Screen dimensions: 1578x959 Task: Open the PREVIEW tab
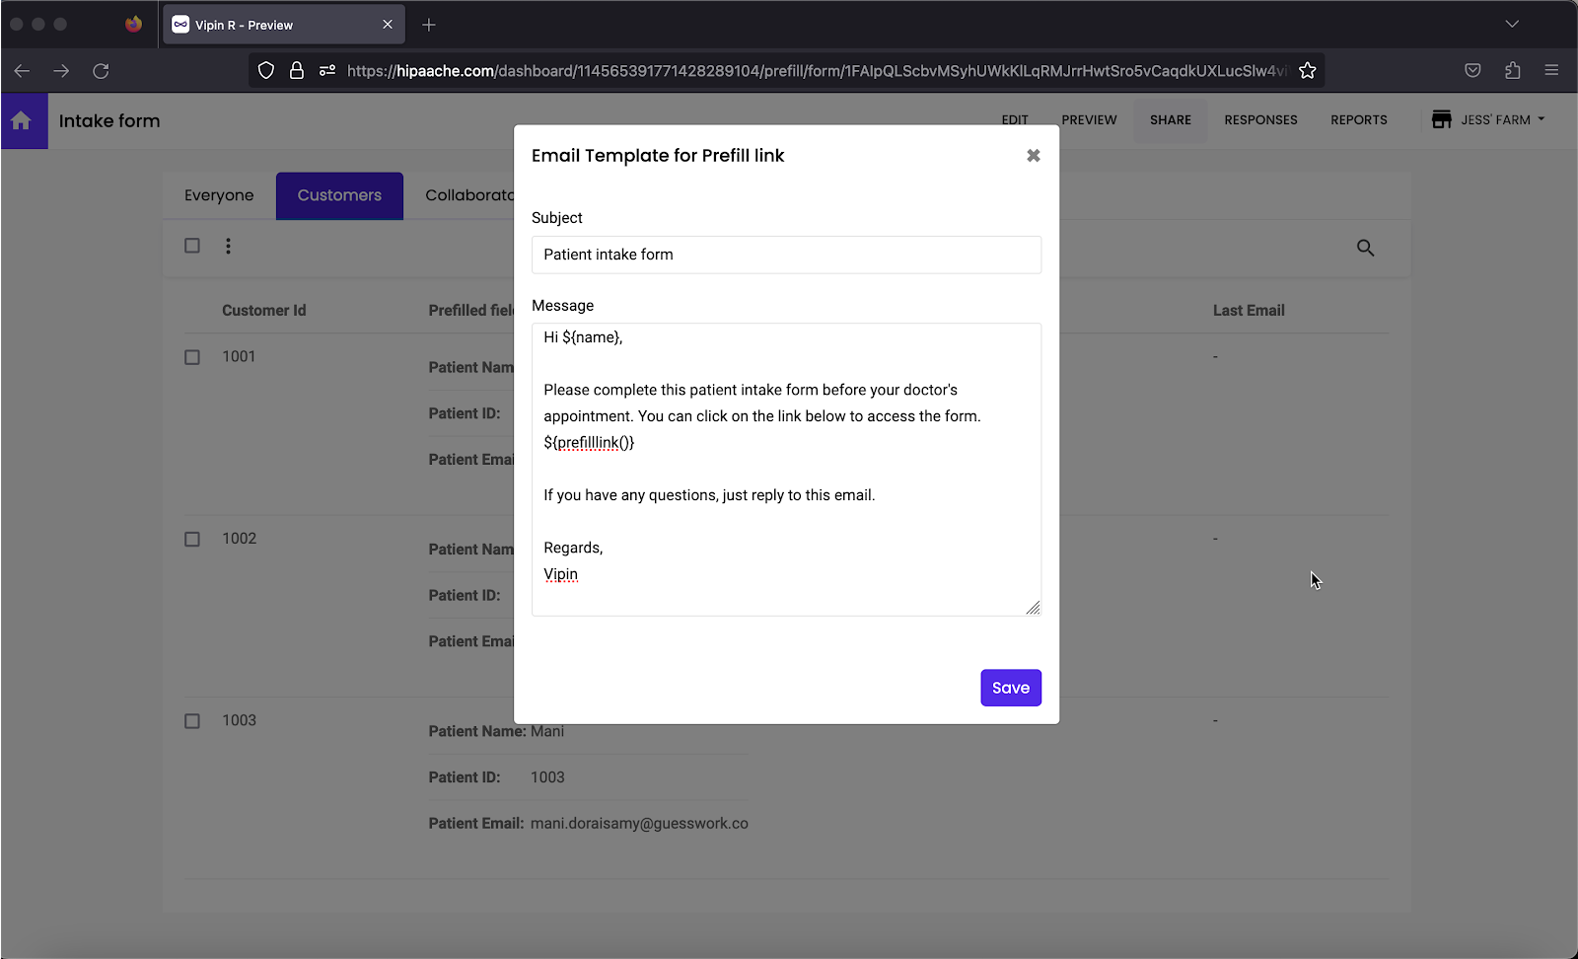pos(1088,119)
